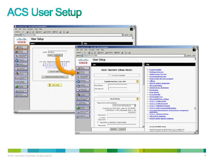This screenshot has width=214, height=160.
Task: Click the Cancel button
Action: pos(122,129)
